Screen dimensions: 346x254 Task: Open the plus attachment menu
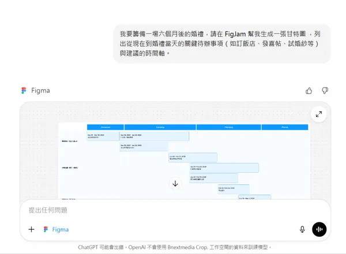pos(31,229)
